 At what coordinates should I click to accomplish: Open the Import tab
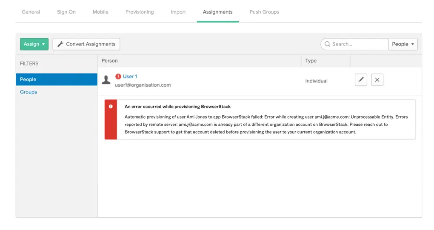pos(178,12)
